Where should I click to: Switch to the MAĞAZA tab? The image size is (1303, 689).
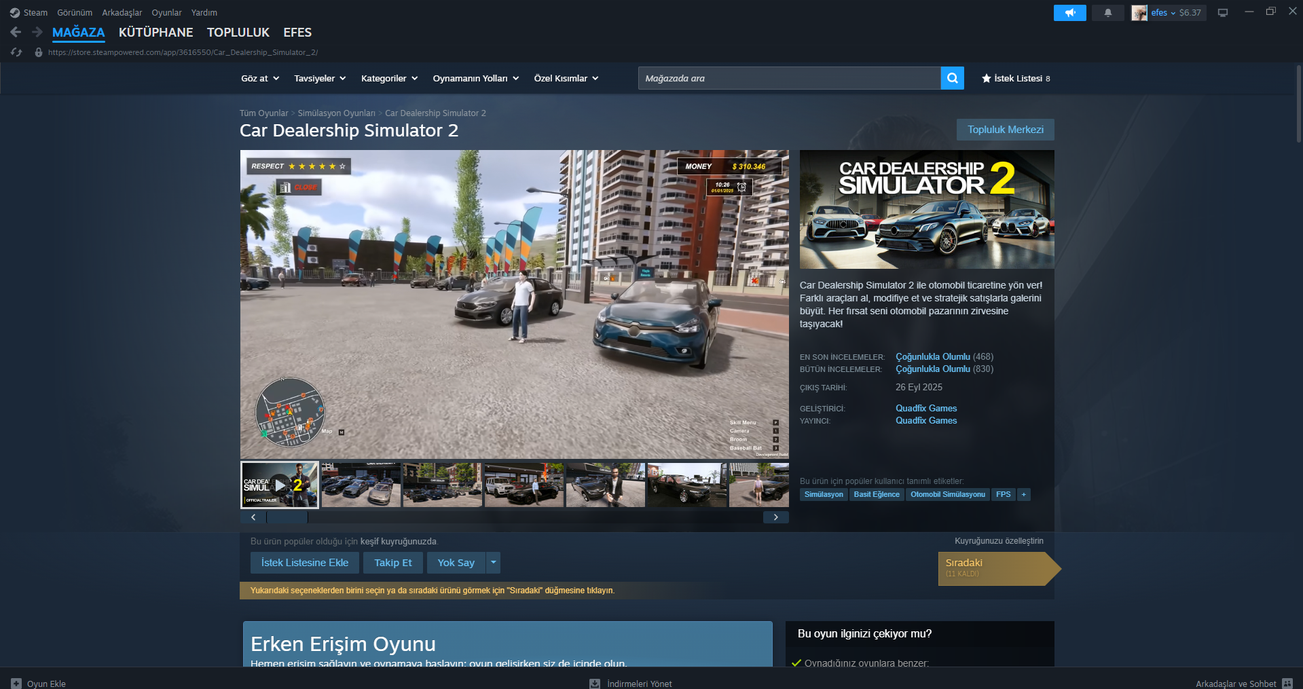point(79,33)
